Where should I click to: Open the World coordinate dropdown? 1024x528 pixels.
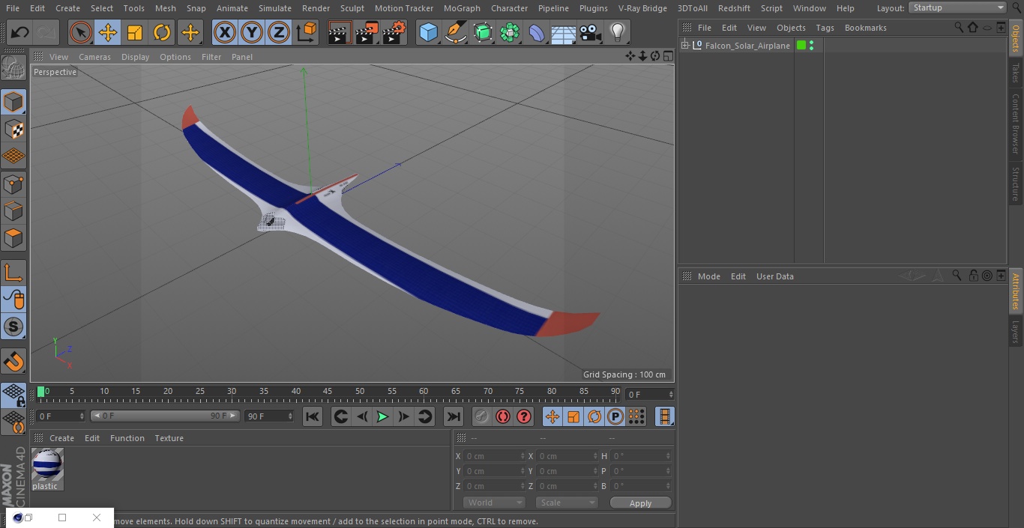coord(493,503)
